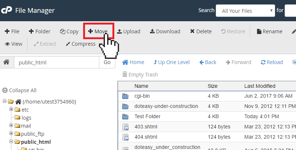Select the mail folder in the tree
296x150 pixels.
[x=26, y=126]
